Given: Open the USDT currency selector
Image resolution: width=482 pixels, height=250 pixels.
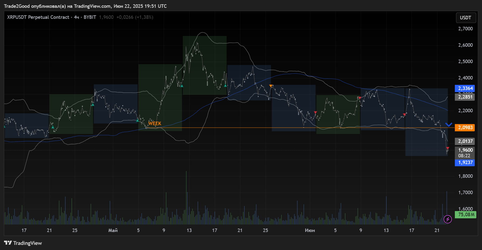Looking at the screenshot, I should [466, 18].
